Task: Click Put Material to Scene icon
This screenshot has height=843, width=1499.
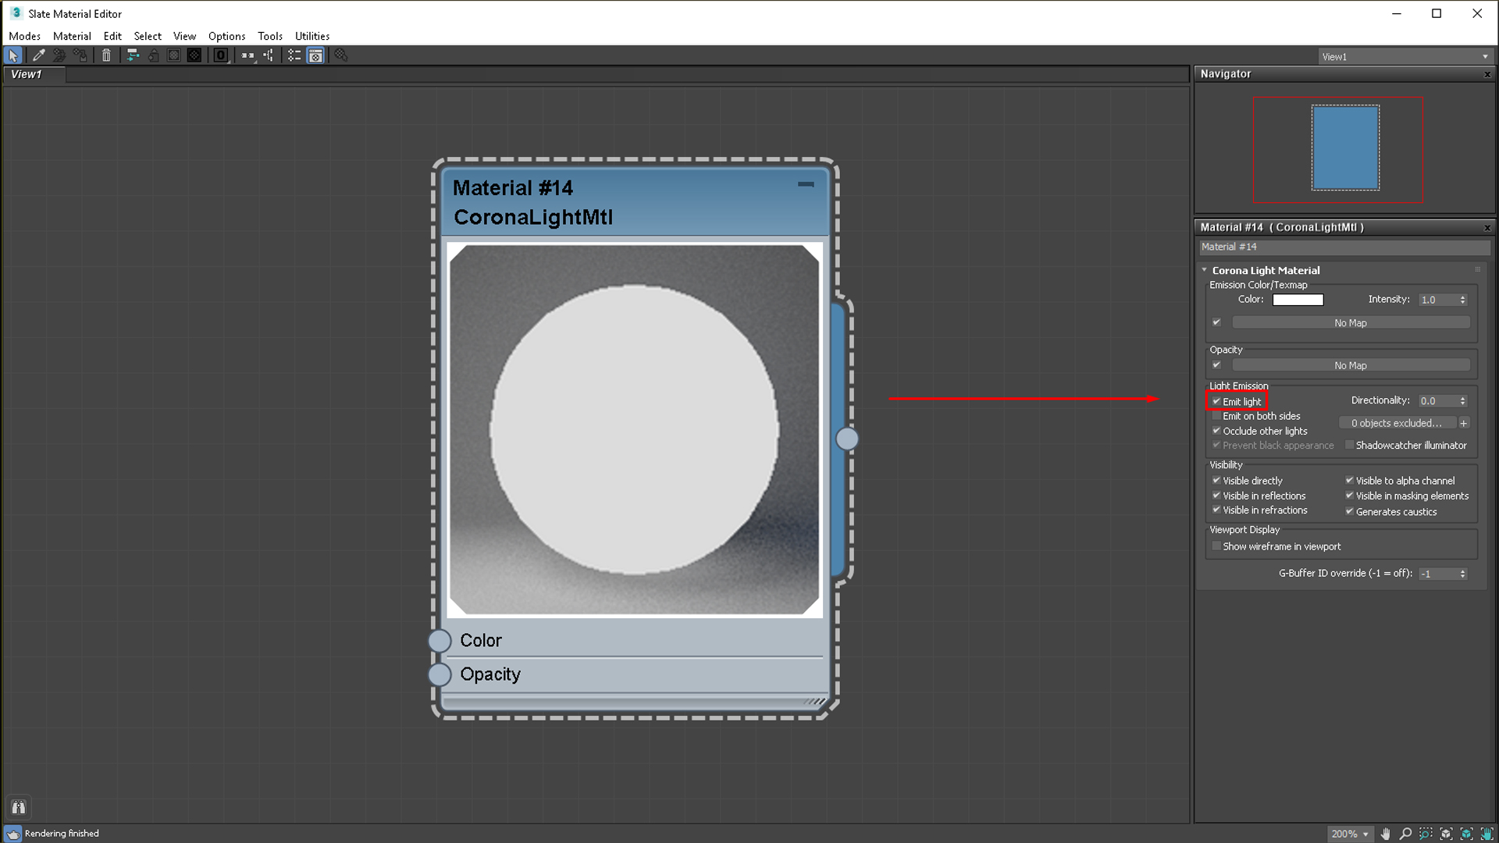Action: pos(59,55)
